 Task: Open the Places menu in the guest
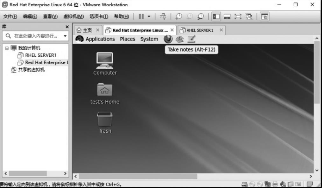tap(128, 39)
